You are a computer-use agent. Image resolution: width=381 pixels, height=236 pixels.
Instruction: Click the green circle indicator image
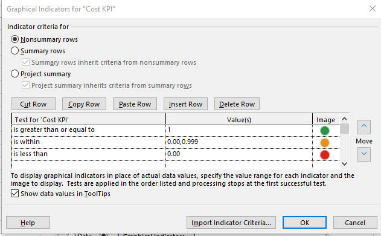(325, 131)
